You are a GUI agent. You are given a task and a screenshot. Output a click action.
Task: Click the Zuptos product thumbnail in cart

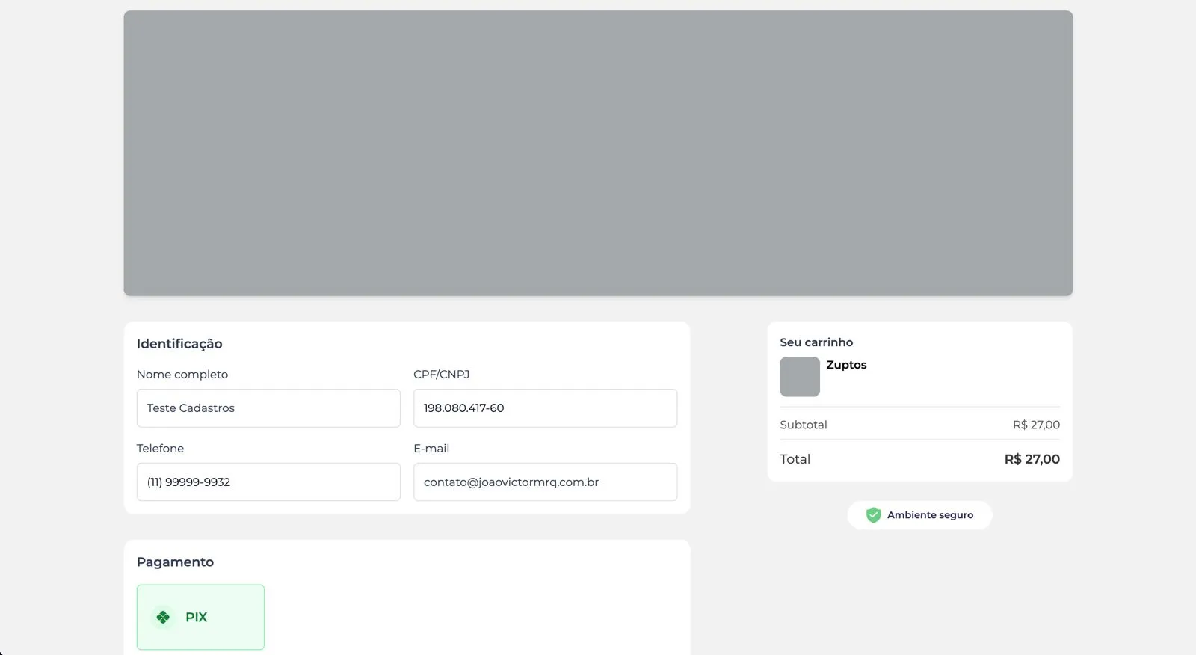click(800, 376)
